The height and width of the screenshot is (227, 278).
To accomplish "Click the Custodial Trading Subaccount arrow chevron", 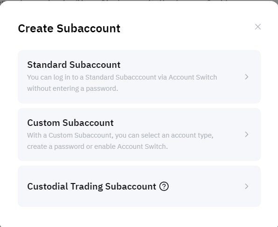I will [247, 186].
